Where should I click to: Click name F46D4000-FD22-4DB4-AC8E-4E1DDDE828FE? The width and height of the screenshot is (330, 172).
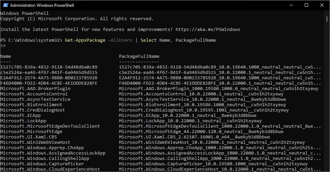(49, 83)
